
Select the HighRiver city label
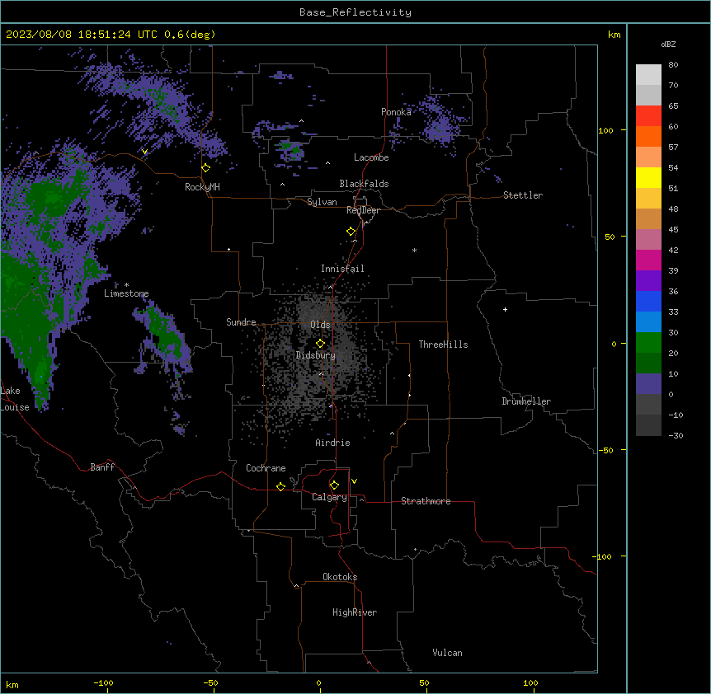pos(355,612)
